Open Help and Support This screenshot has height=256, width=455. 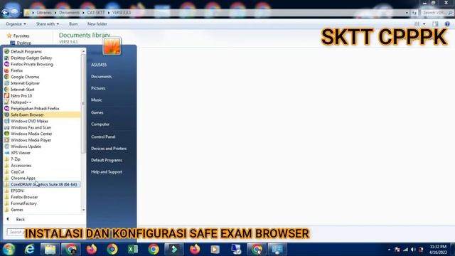pyautogui.click(x=107, y=172)
